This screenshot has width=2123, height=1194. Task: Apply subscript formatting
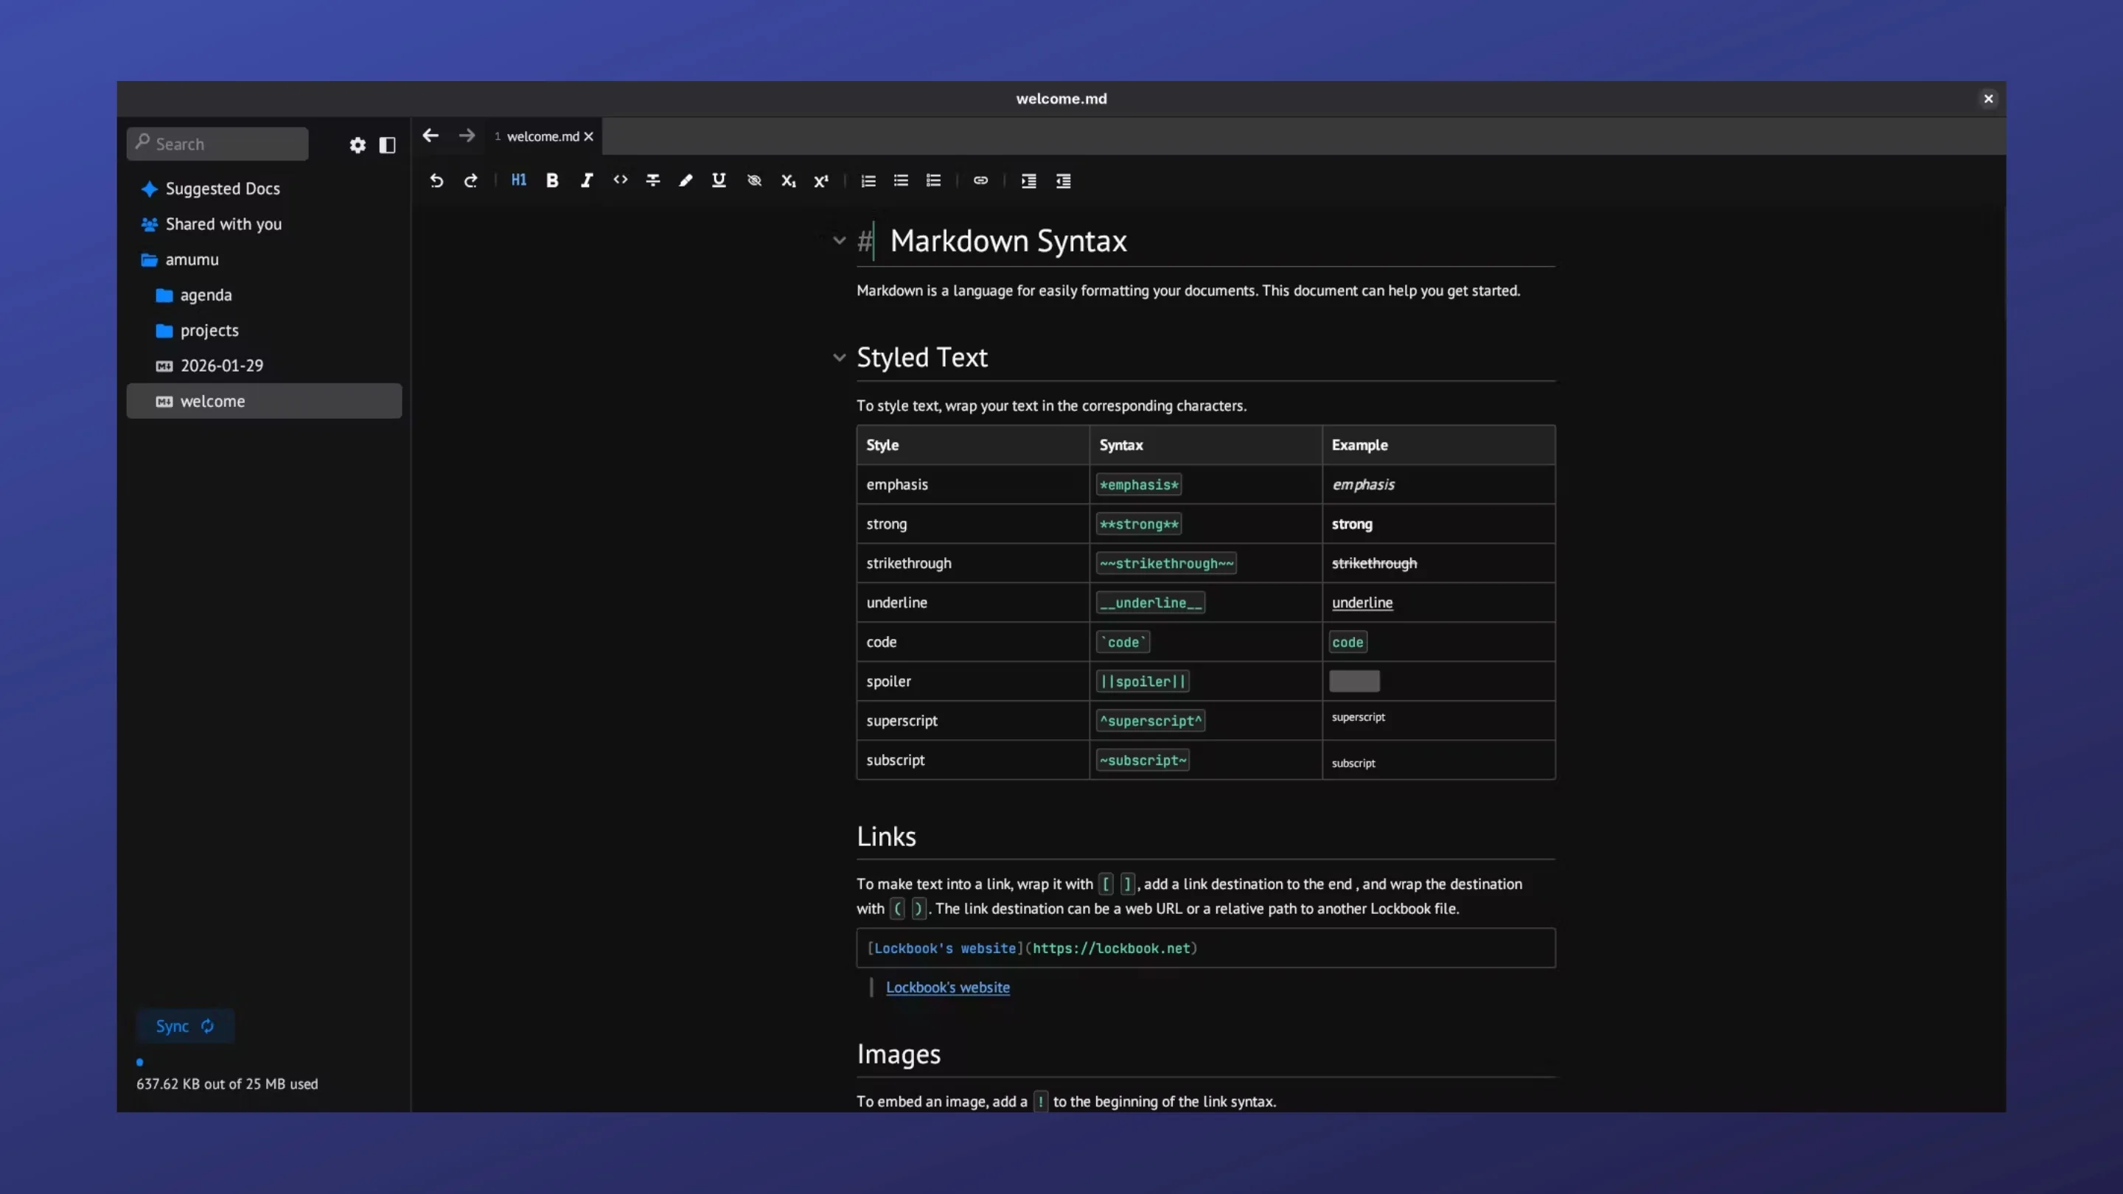(x=788, y=181)
